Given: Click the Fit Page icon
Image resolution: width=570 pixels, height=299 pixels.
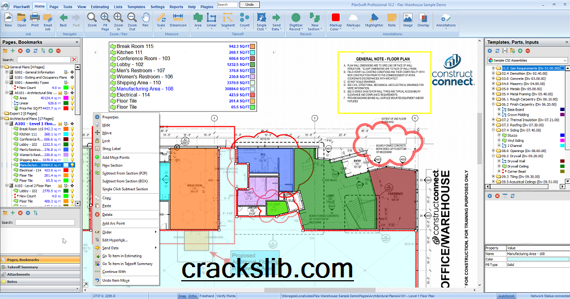Looking at the screenshot, I should point(105,17).
